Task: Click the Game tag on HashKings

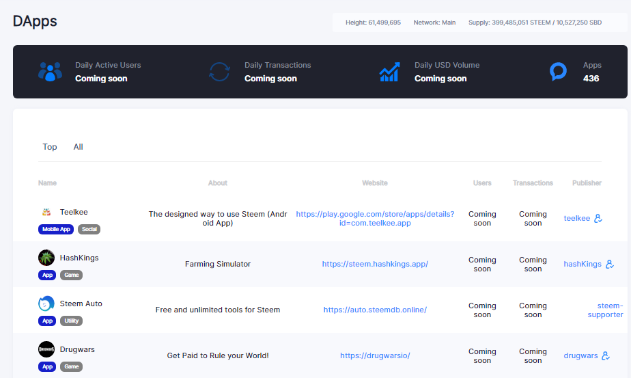Action: (71, 275)
